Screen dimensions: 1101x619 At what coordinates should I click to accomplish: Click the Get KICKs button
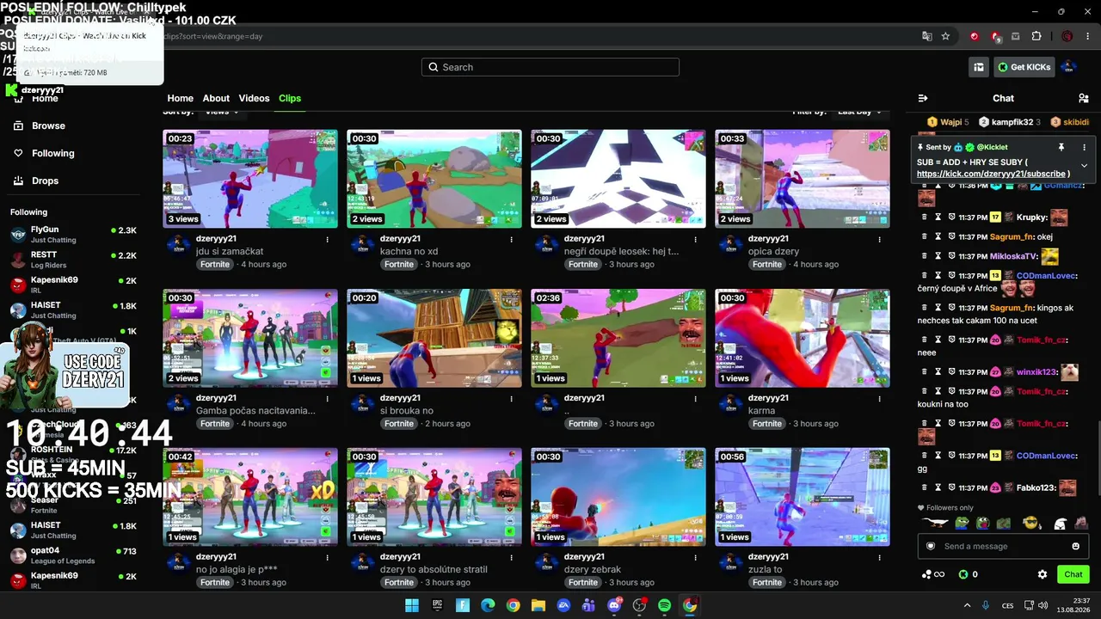click(x=1024, y=67)
